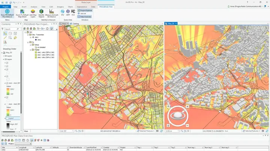Select first site1 raster result in project tree
Viewport: 270px width, 151px height.
point(44,53)
